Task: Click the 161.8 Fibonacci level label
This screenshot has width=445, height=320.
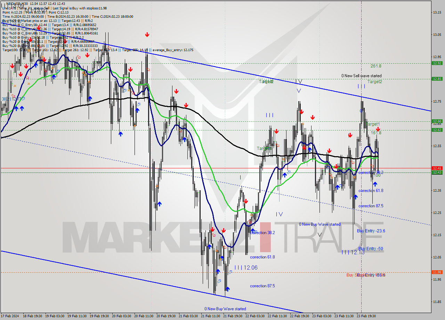Action: point(376,133)
